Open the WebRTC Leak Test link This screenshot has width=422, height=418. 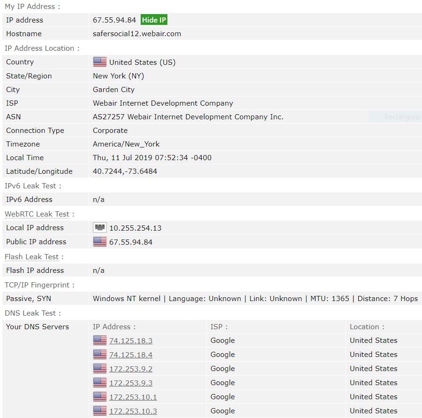click(37, 214)
